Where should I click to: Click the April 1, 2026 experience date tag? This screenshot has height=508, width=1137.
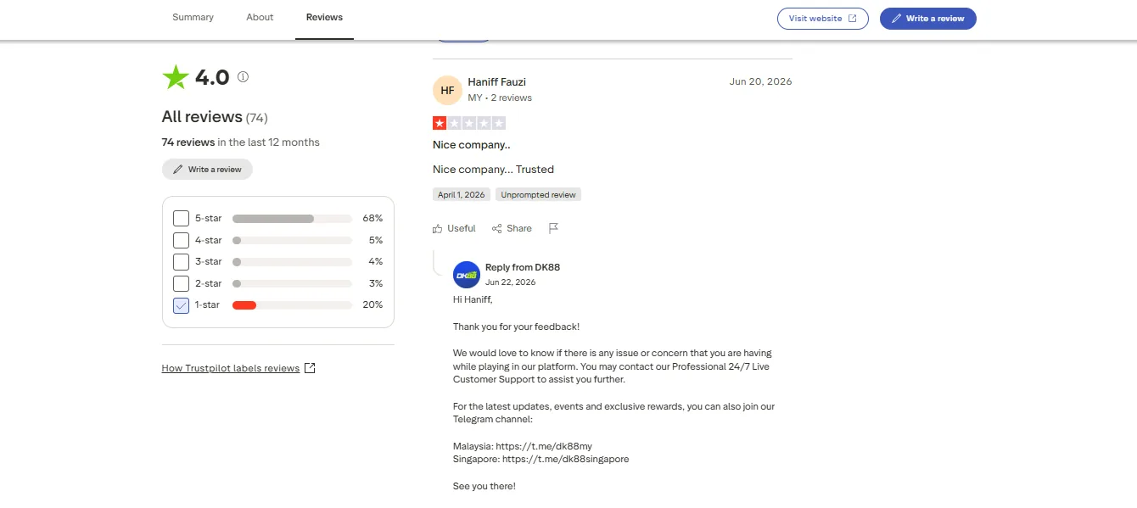click(462, 195)
